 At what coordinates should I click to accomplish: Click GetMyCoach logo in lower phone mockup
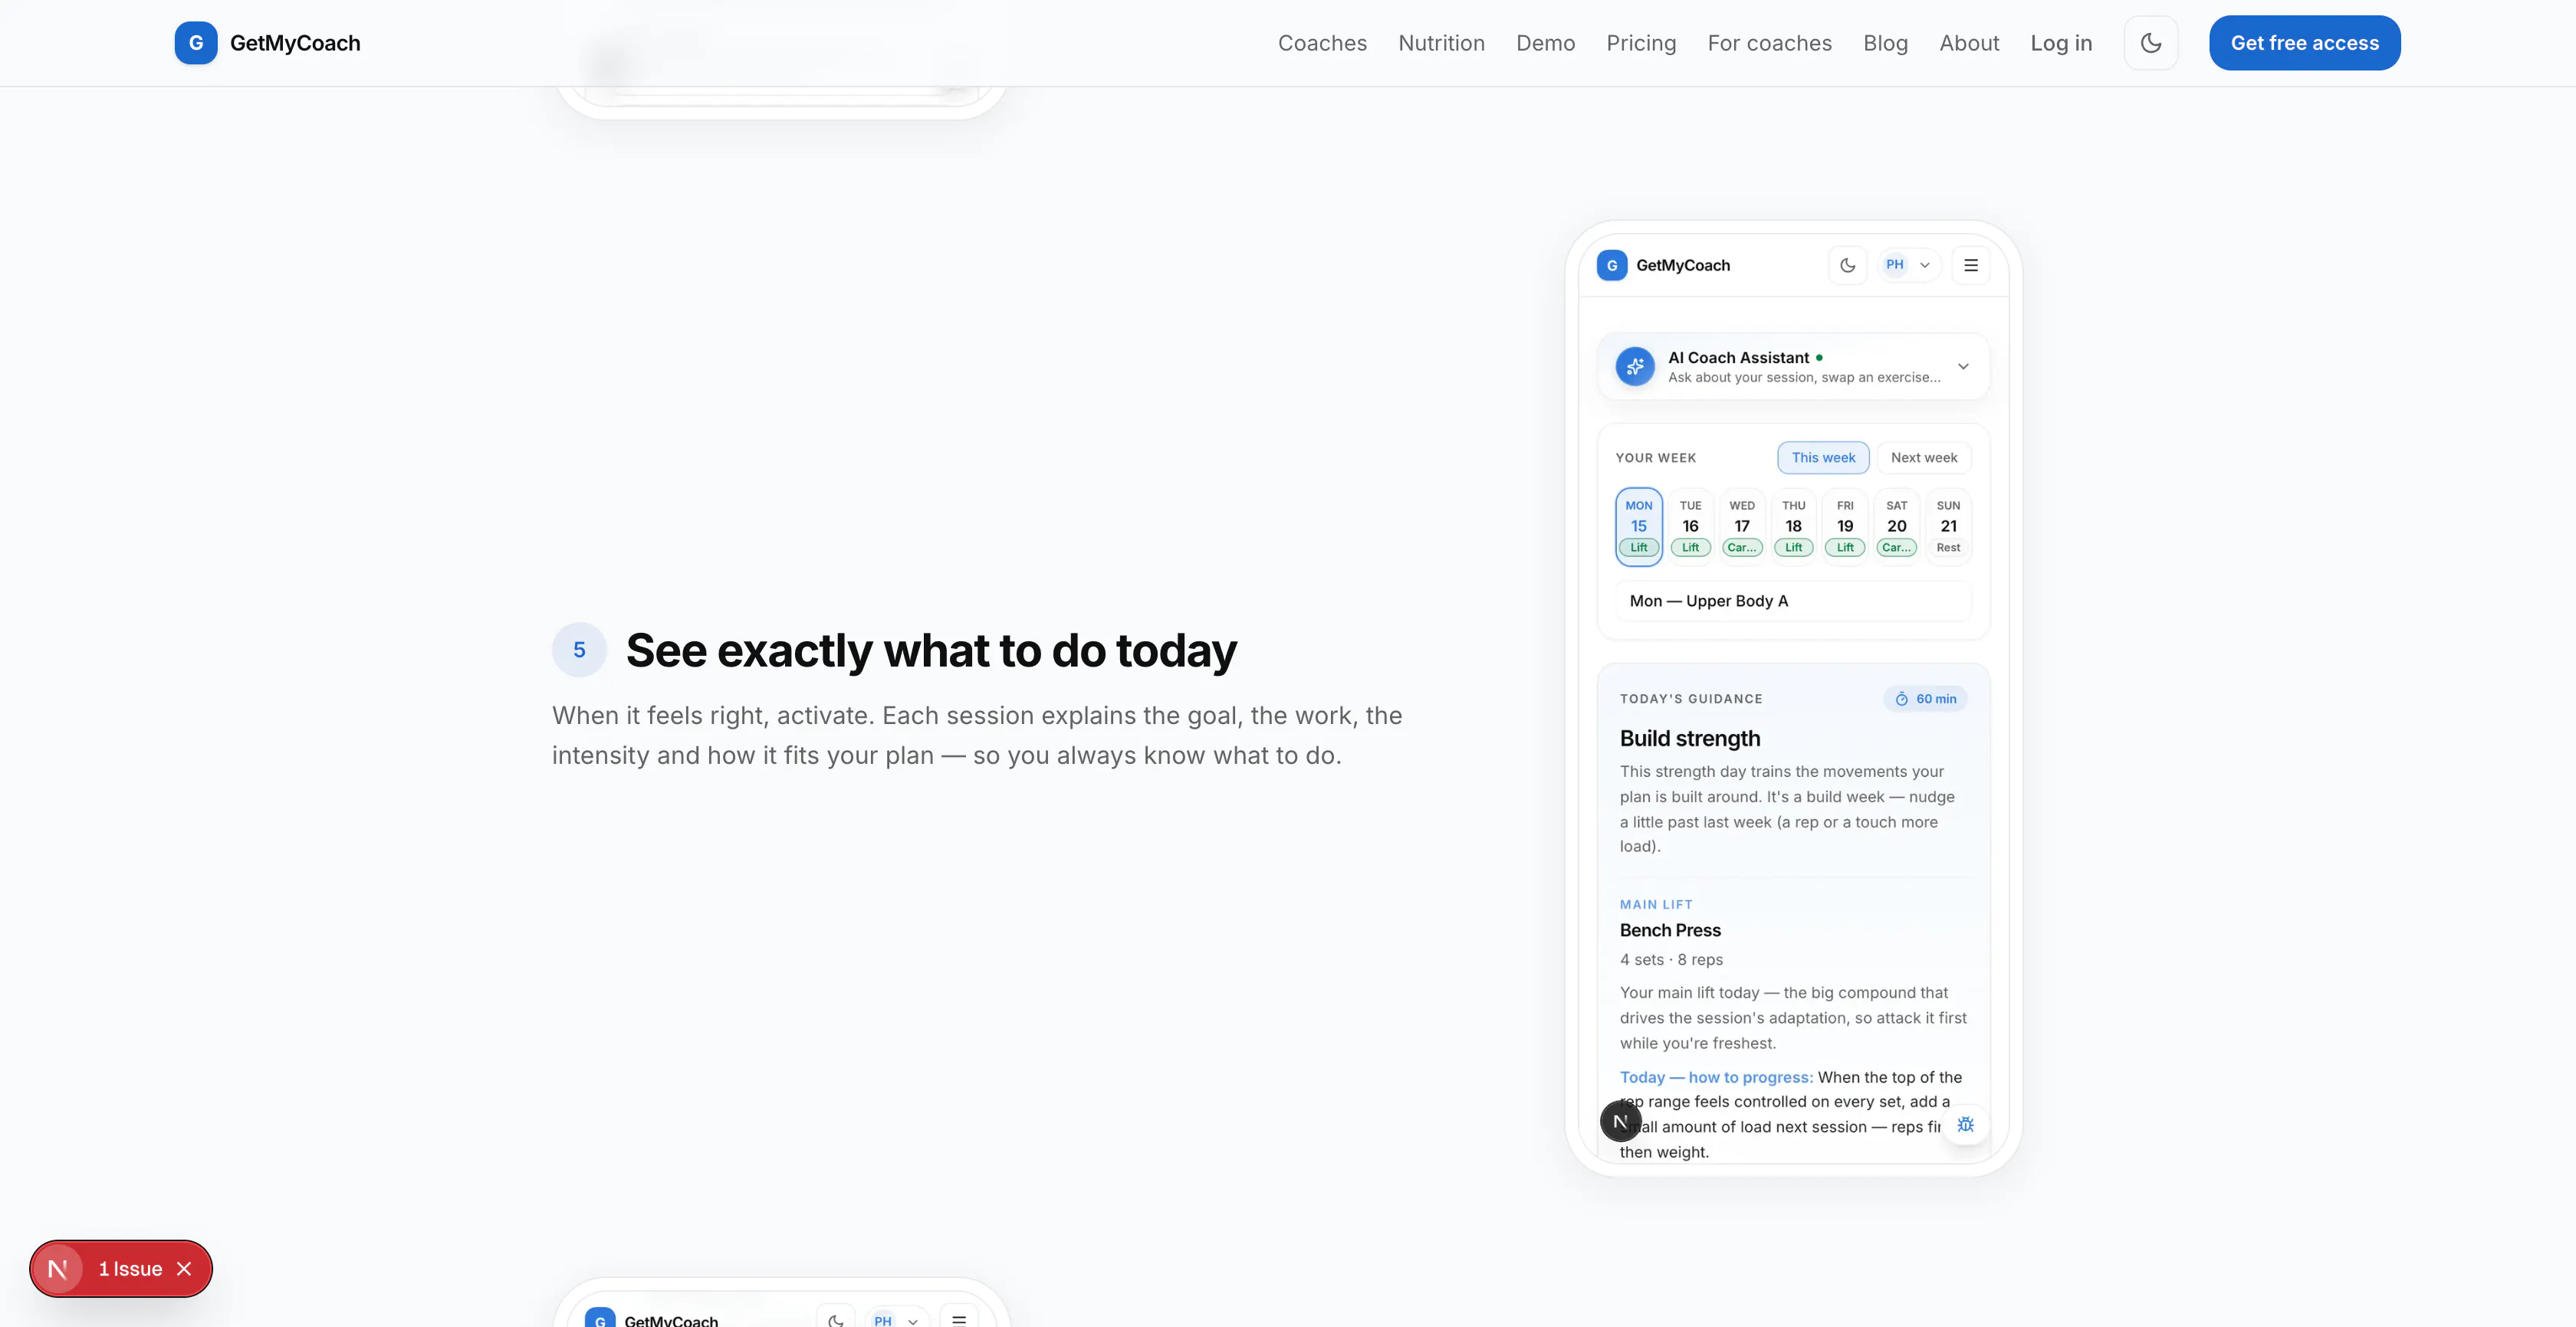click(600, 1318)
